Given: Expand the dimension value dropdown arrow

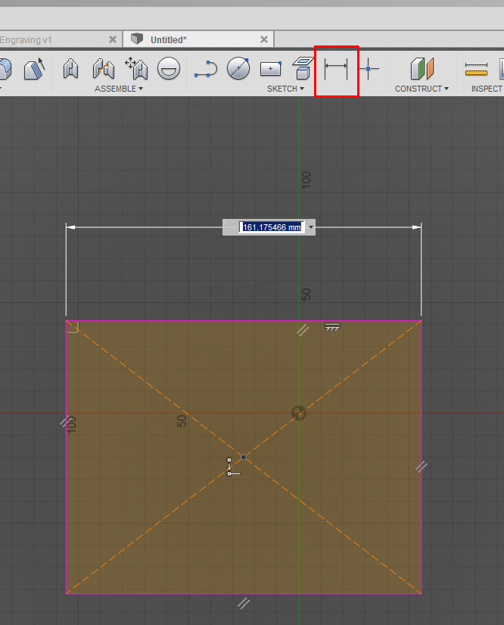Looking at the screenshot, I should pyautogui.click(x=311, y=227).
